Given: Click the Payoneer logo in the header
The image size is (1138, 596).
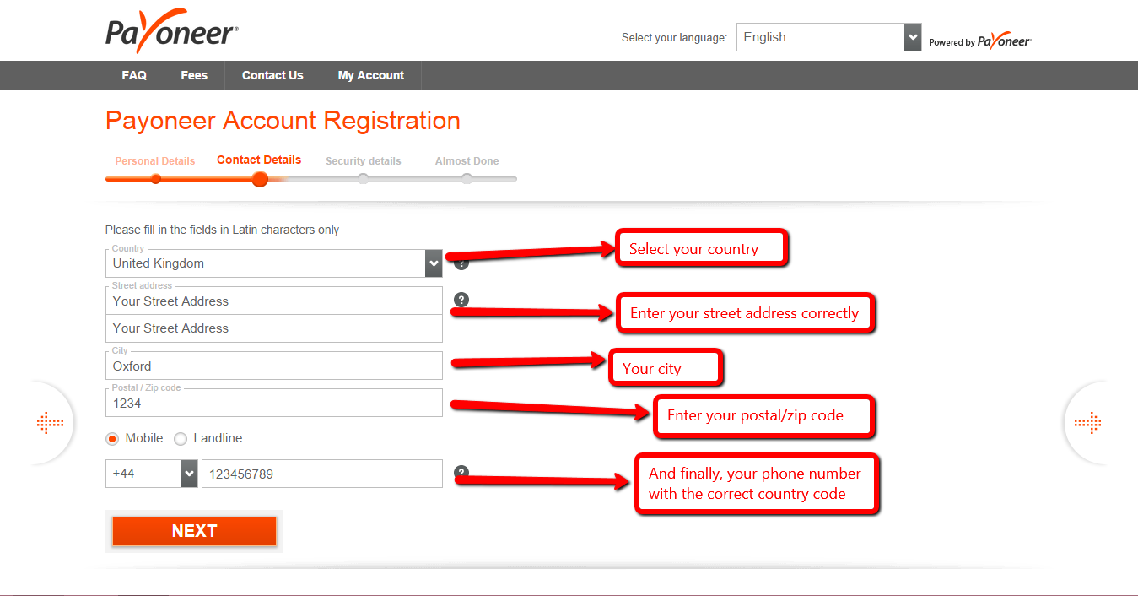Looking at the screenshot, I should click(170, 31).
